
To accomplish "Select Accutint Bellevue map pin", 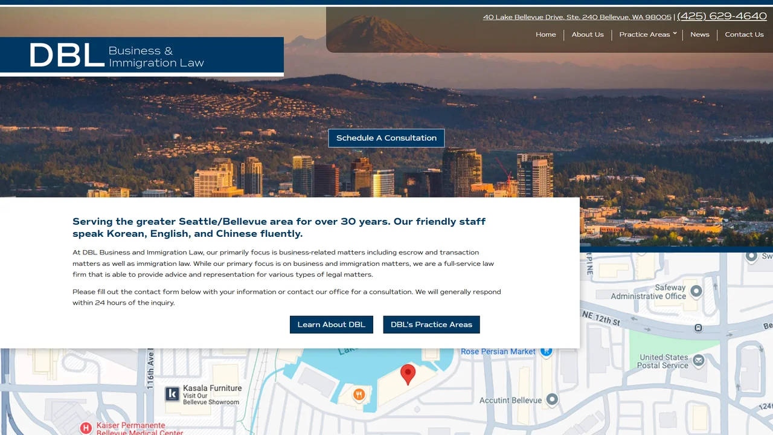I will 552,400.
